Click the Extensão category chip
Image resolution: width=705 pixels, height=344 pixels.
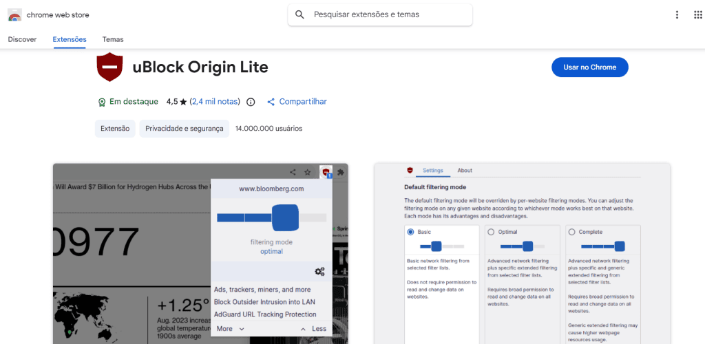115,129
